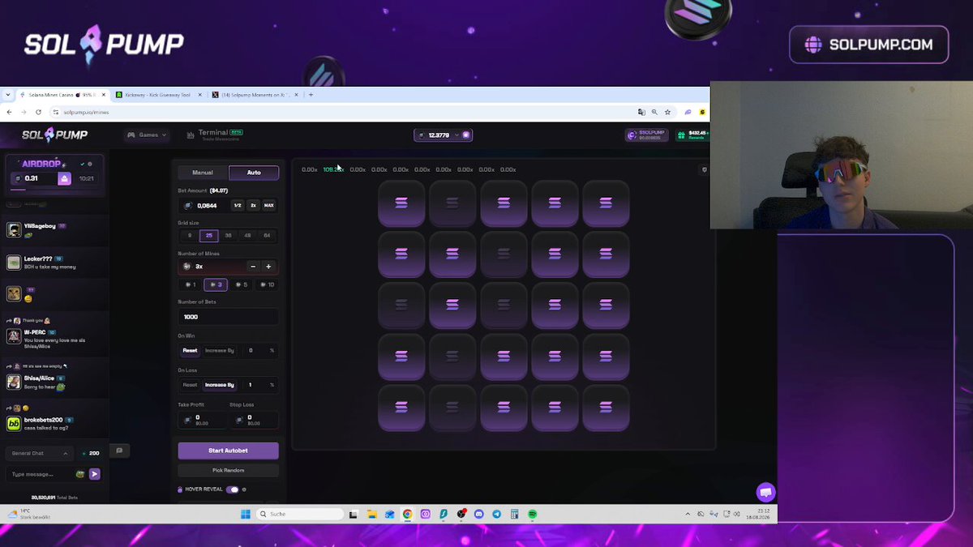The height and width of the screenshot is (547, 973).
Task: Set bet amount to MAX
Action: pyautogui.click(x=268, y=206)
